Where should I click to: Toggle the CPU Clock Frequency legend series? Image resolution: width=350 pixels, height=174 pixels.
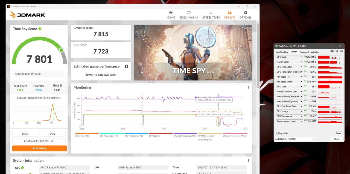(185, 135)
